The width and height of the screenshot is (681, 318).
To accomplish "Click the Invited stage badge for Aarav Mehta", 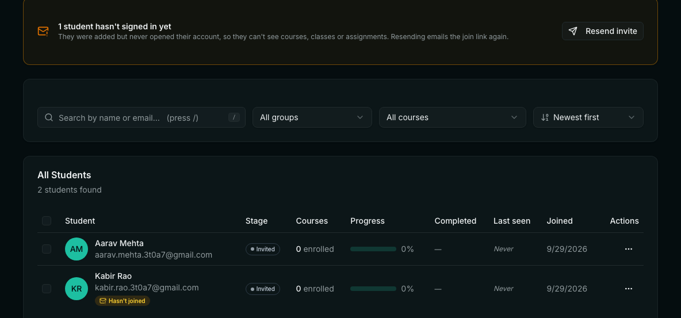I will [x=263, y=249].
